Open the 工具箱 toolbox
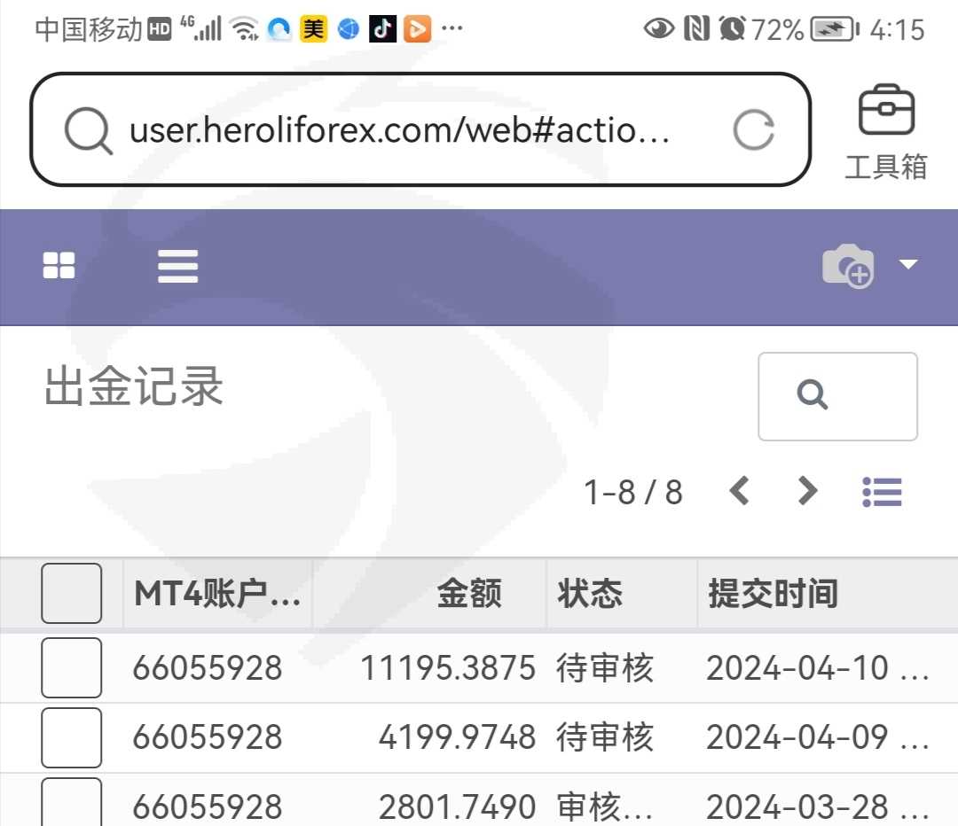958x826 pixels. (886, 133)
